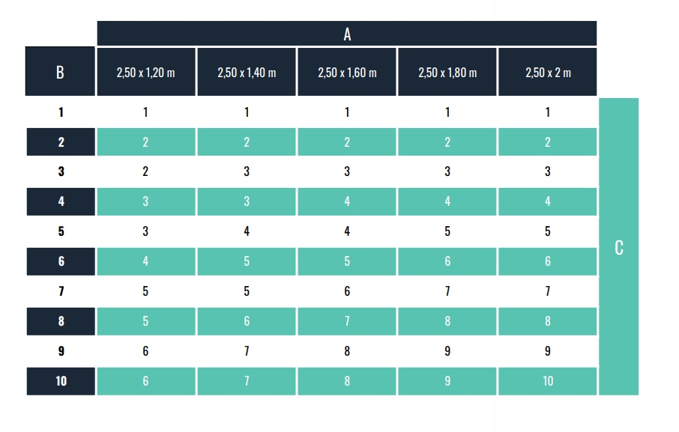Click the tall teal bar labeled C
This screenshot has height=432, width=679.
(x=618, y=247)
